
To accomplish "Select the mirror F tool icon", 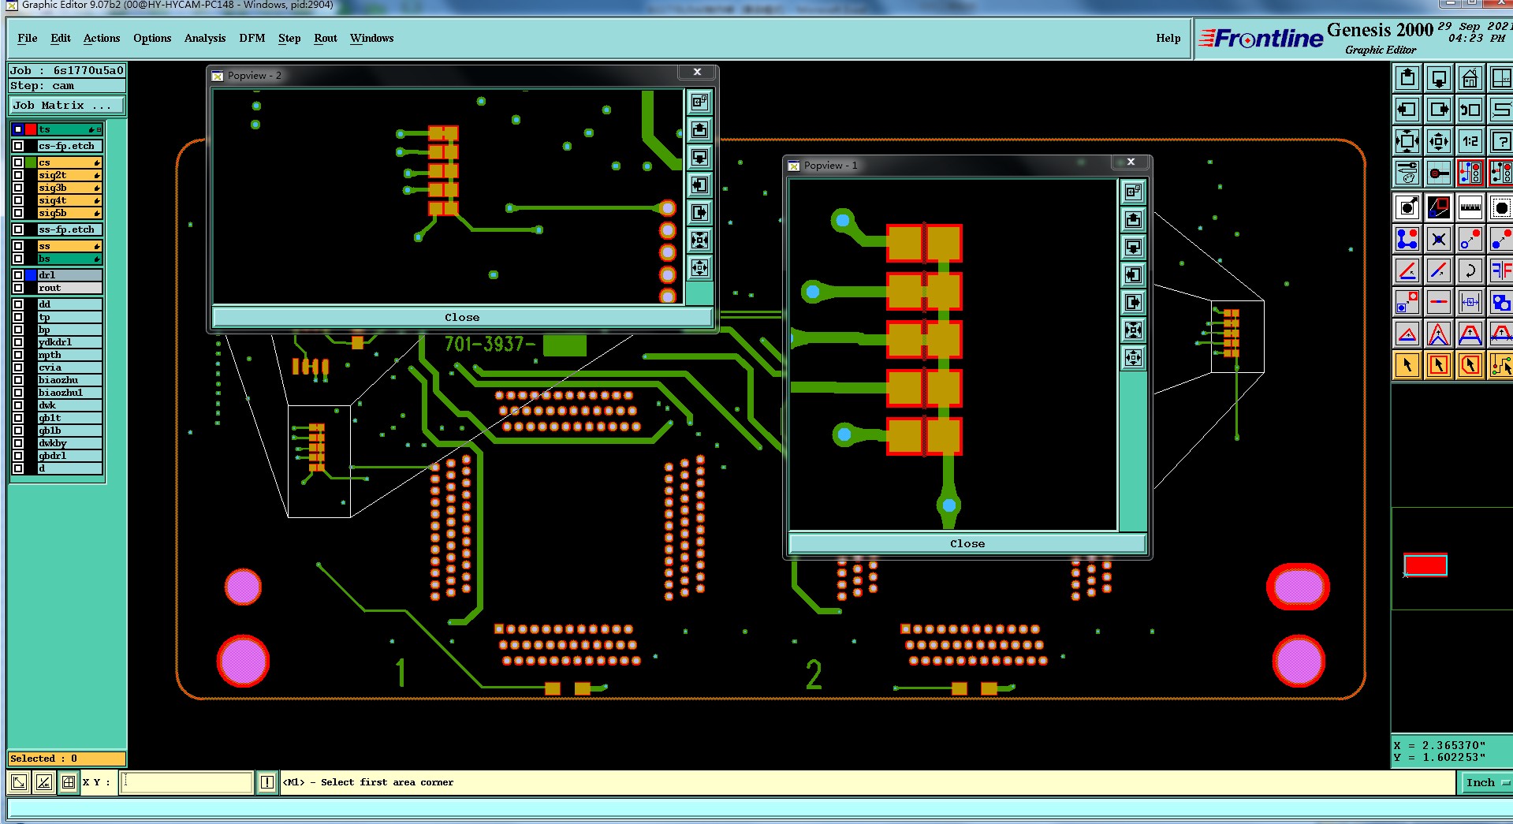I will tap(1500, 270).
